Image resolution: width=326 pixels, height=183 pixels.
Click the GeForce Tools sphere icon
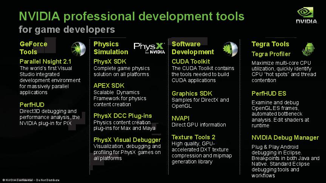(78, 48)
